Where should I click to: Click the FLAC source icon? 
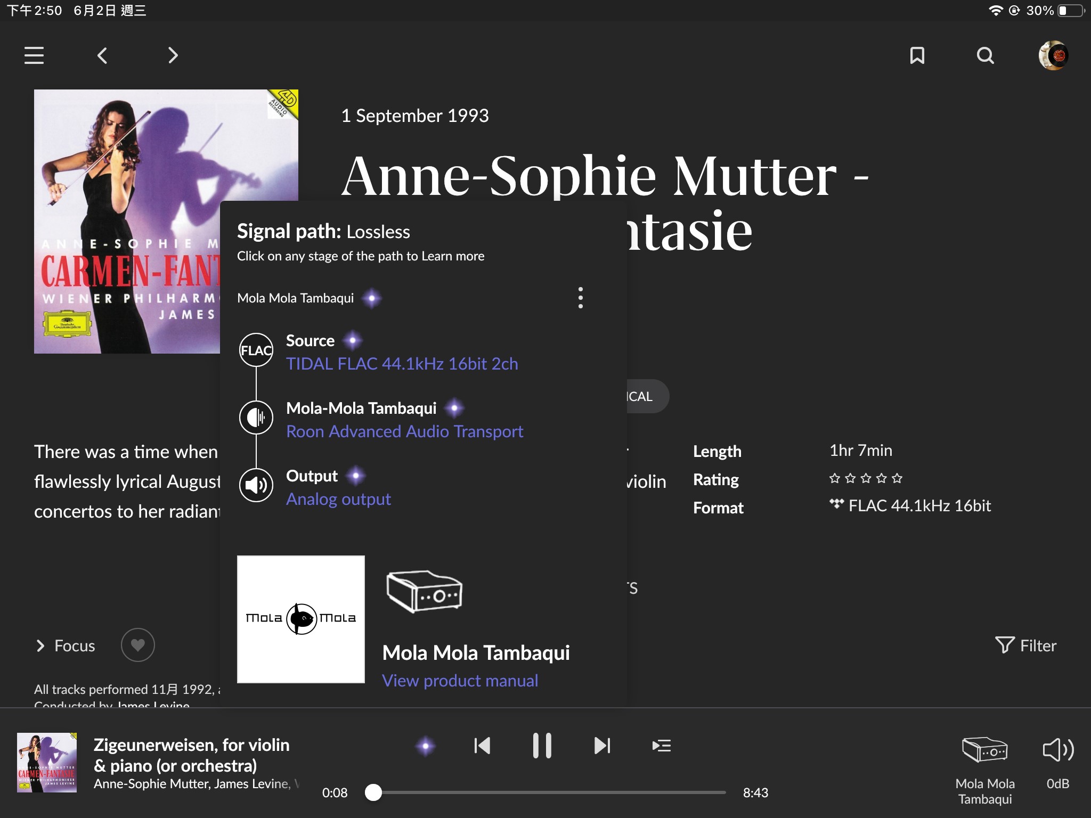[x=256, y=350]
